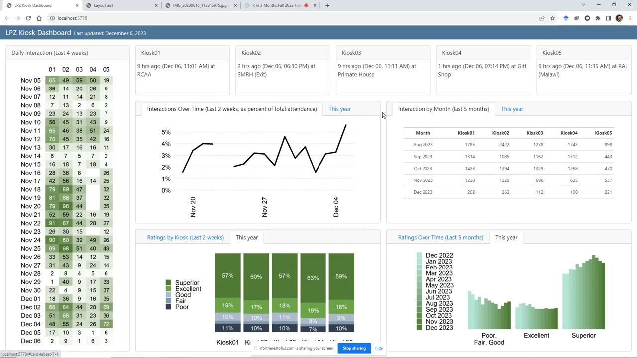Viewport: 637px width, 358px height.
Task: Switch to Ratings by Kiosk (Last 2 weeks) tab
Action: pos(185,237)
